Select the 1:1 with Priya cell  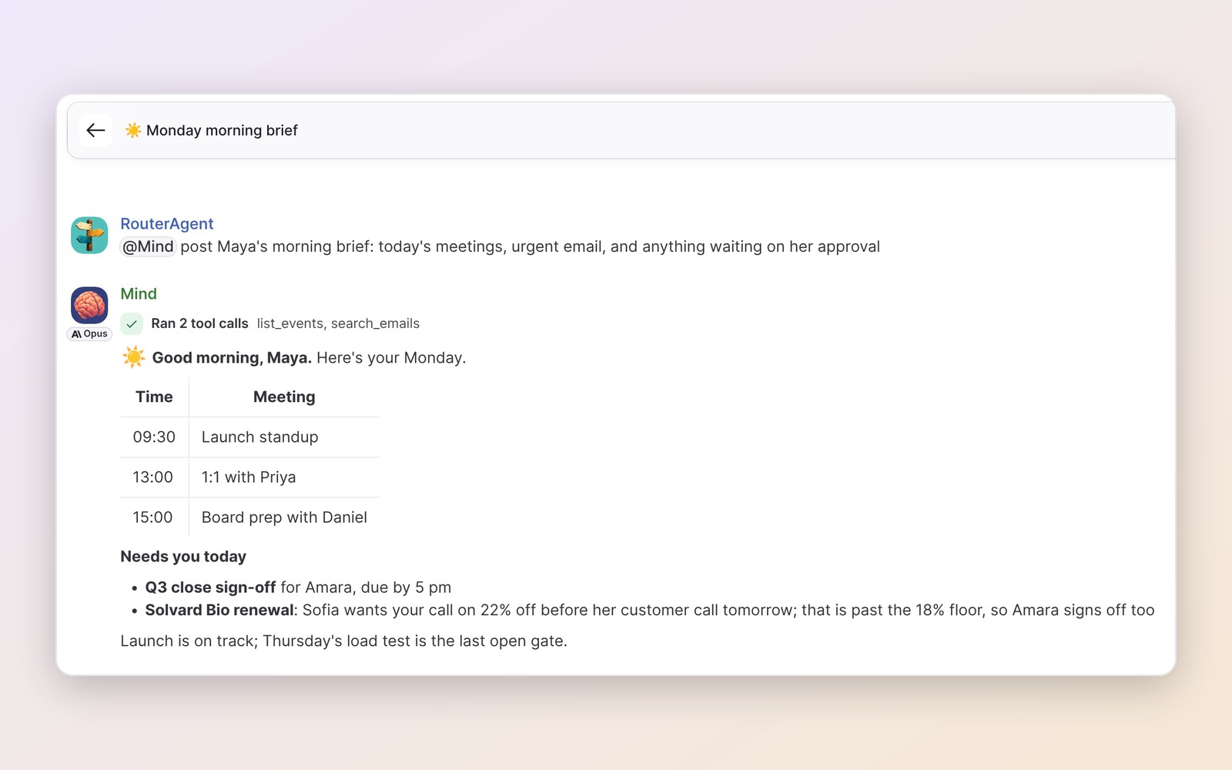click(x=284, y=477)
